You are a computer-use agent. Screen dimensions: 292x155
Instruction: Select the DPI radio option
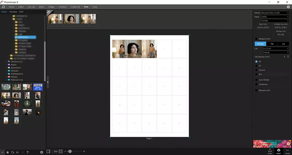point(256,75)
